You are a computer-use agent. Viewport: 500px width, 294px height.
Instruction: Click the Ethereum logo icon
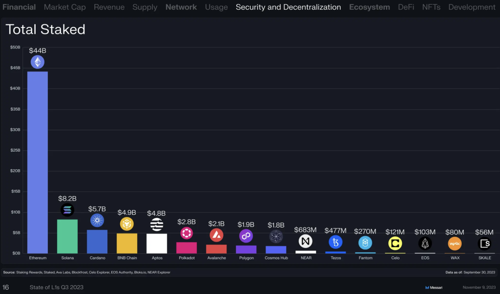click(x=38, y=62)
